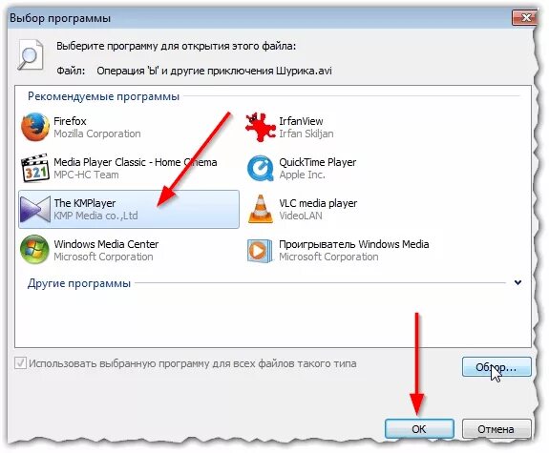Select the Windows Media Center label
The width and height of the screenshot is (549, 453).
(x=106, y=244)
